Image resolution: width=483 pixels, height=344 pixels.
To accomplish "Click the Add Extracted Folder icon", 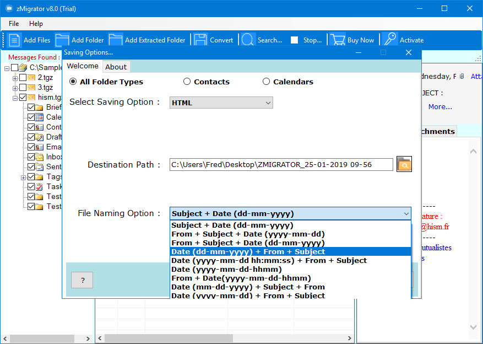I will pos(116,40).
